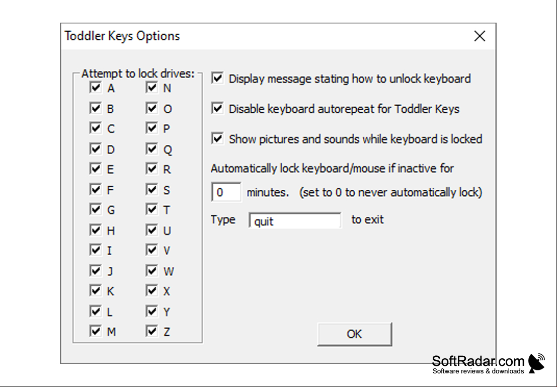Uncheck drive M checkbox
This screenshot has height=387, width=557.
click(96, 331)
